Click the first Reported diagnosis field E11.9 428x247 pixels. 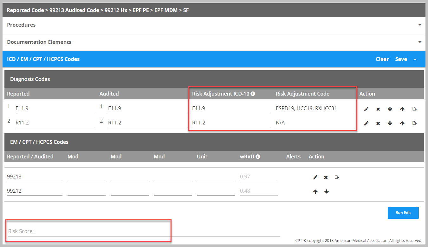point(55,109)
